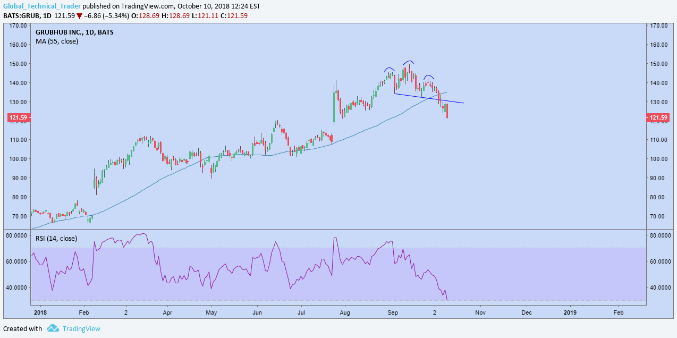Screen dimensions: 677x338
Task: Click the Dec label on time axis
Action: (526, 312)
